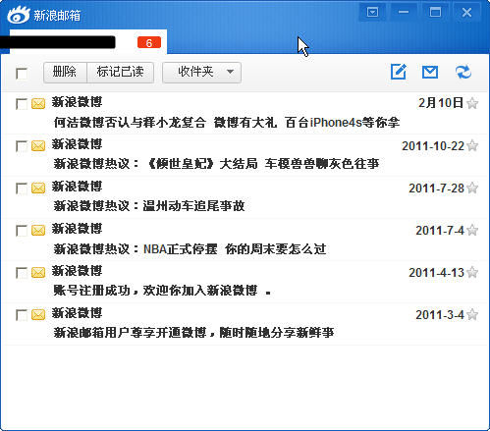This screenshot has height=431, width=490.
Task: Click the Sina eye logo
Action: (19, 15)
